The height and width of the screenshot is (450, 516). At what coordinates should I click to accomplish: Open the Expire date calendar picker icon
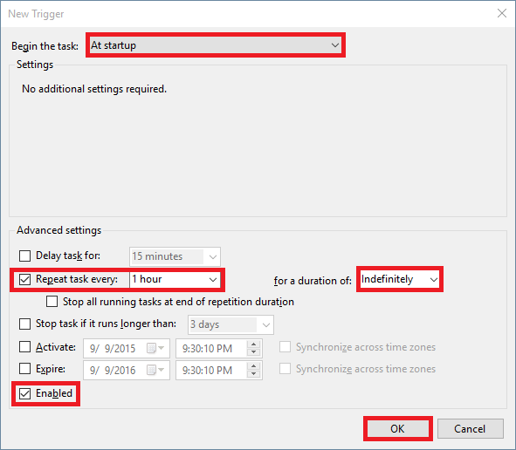[x=155, y=370]
